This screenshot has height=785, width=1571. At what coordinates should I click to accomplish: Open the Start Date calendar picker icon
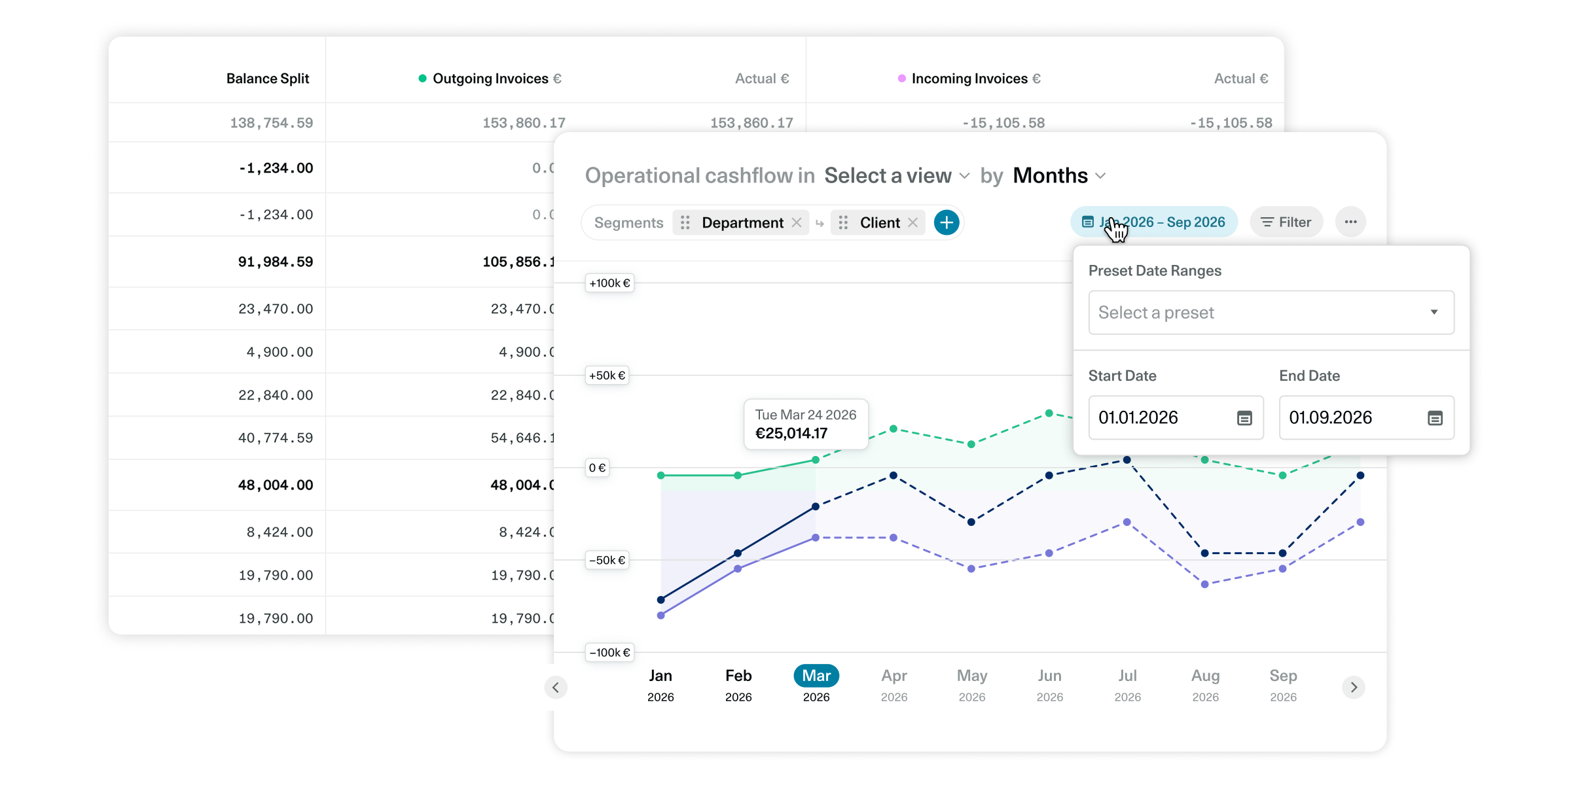(x=1244, y=418)
